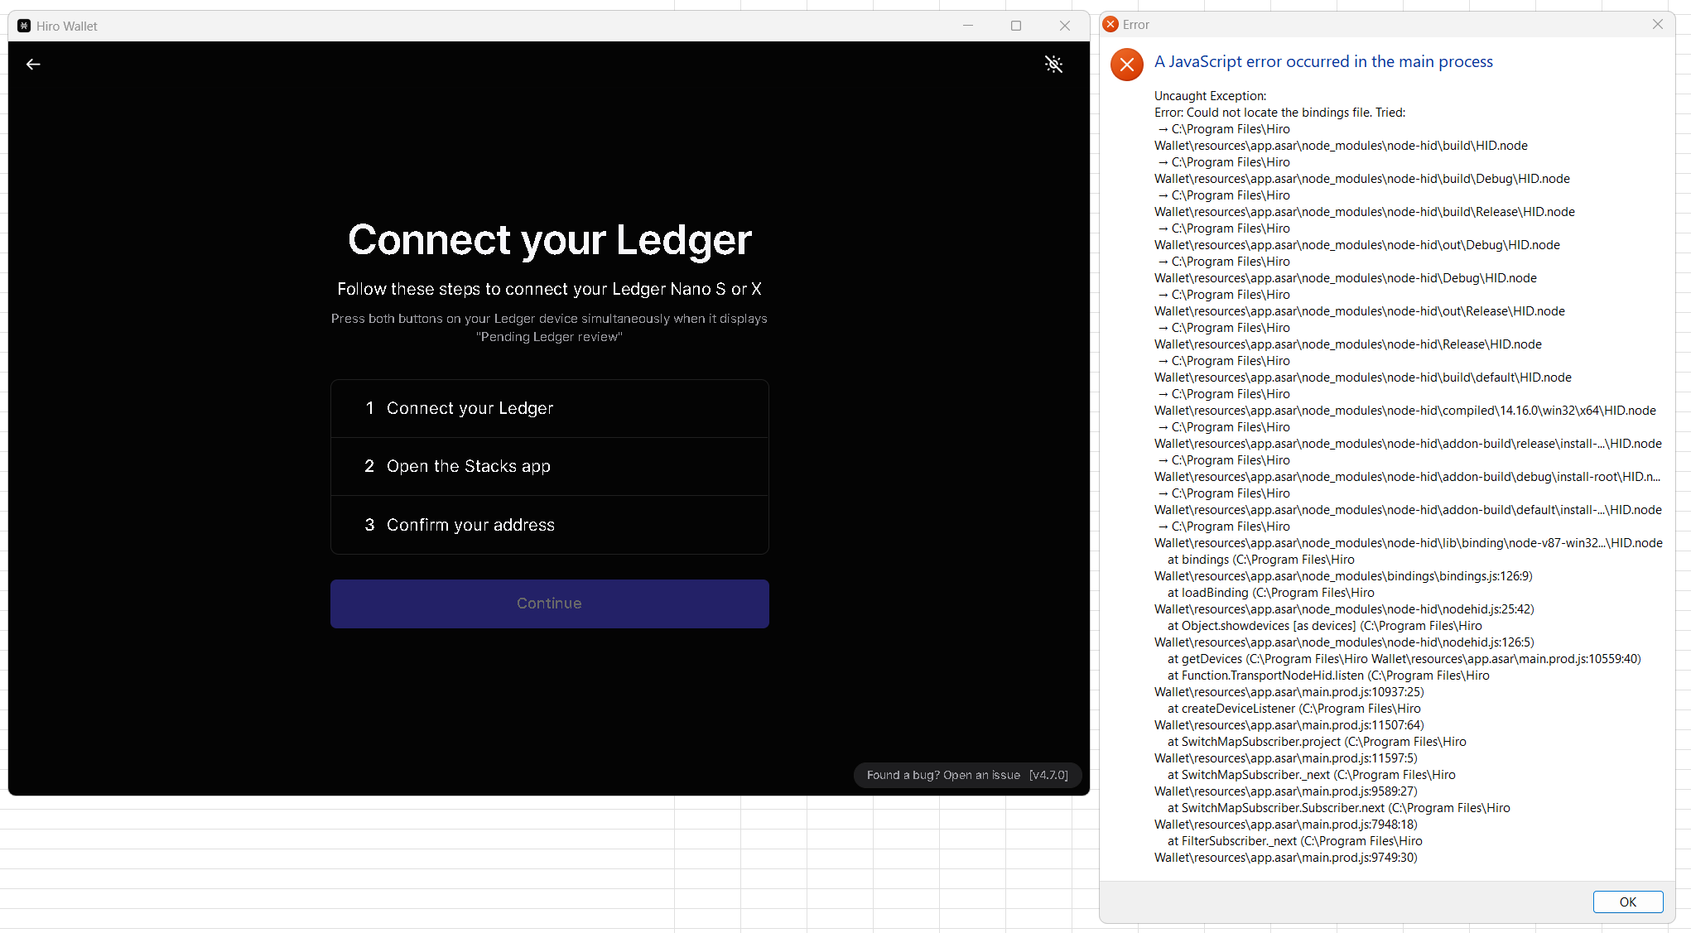Click the Connect your Ledger heading
This screenshot has height=933, width=1691.
tap(549, 241)
